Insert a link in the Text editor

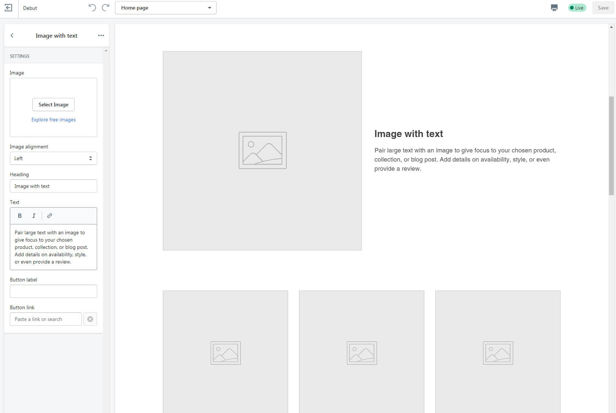coord(49,216)
